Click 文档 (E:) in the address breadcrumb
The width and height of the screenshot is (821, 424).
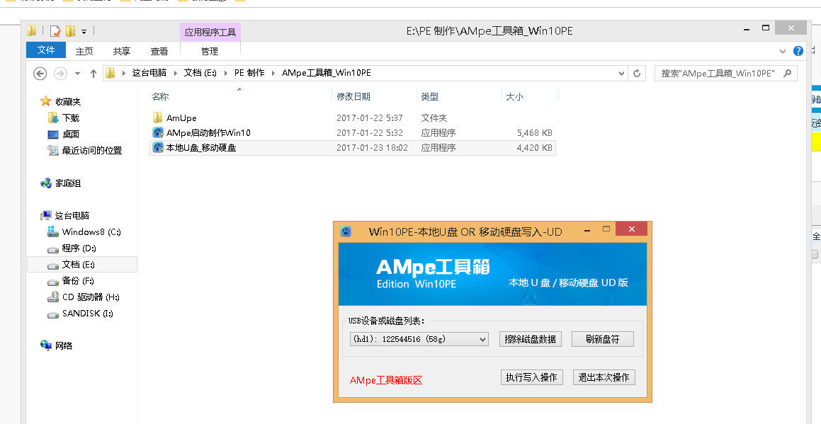pyautogui.click(x=200, y=73)
